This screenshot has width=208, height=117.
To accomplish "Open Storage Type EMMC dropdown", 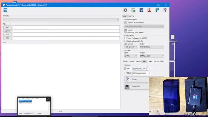I will [x=131, y=56].
